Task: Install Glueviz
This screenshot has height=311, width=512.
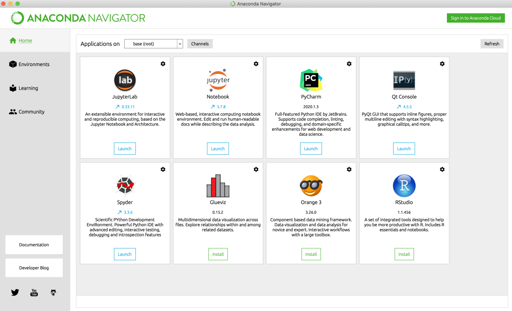Action: click(x=218, y=254)
